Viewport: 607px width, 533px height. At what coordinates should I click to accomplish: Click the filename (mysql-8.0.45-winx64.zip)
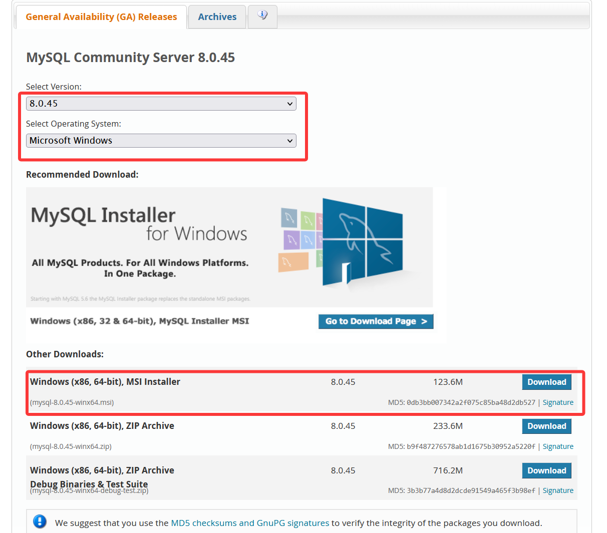(x=71, y=446)
